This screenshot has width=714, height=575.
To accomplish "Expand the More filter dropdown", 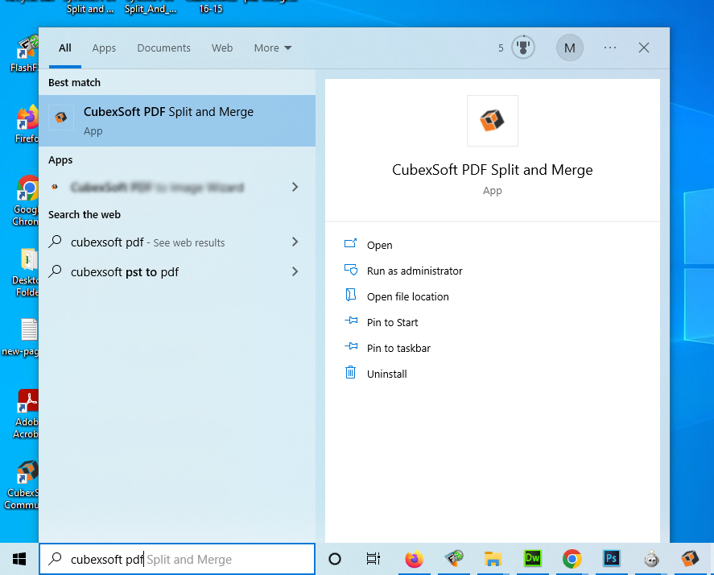I will 273,48.
